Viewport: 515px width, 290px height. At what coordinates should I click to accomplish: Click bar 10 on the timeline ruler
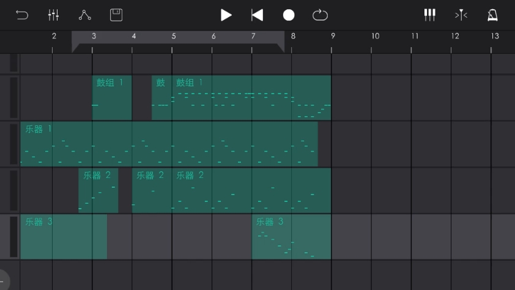(375, 36)
